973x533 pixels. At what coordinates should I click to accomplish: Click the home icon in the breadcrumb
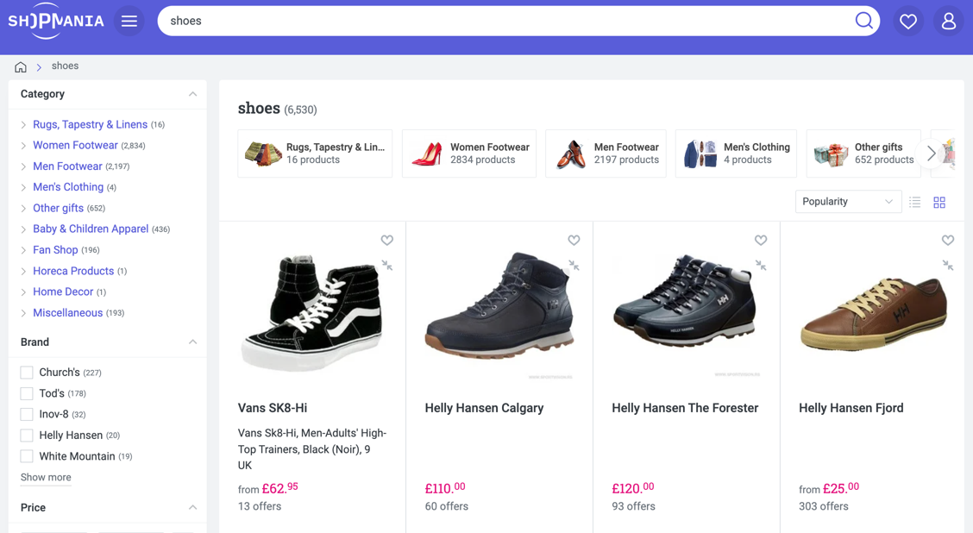(x=20, y=66)
